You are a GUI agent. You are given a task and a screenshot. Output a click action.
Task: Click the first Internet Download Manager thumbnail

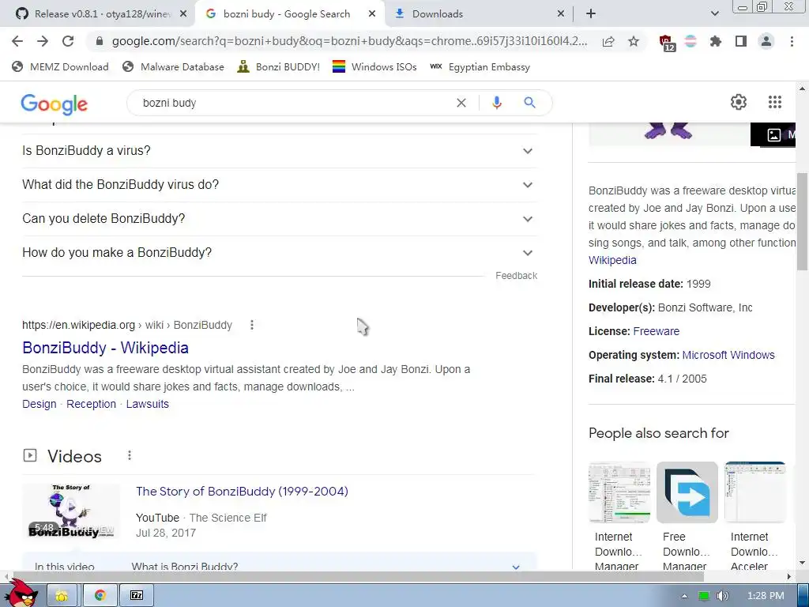619,492
